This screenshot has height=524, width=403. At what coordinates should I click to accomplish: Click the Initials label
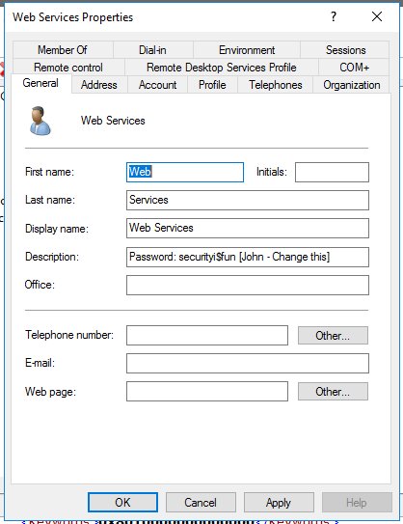272,172
